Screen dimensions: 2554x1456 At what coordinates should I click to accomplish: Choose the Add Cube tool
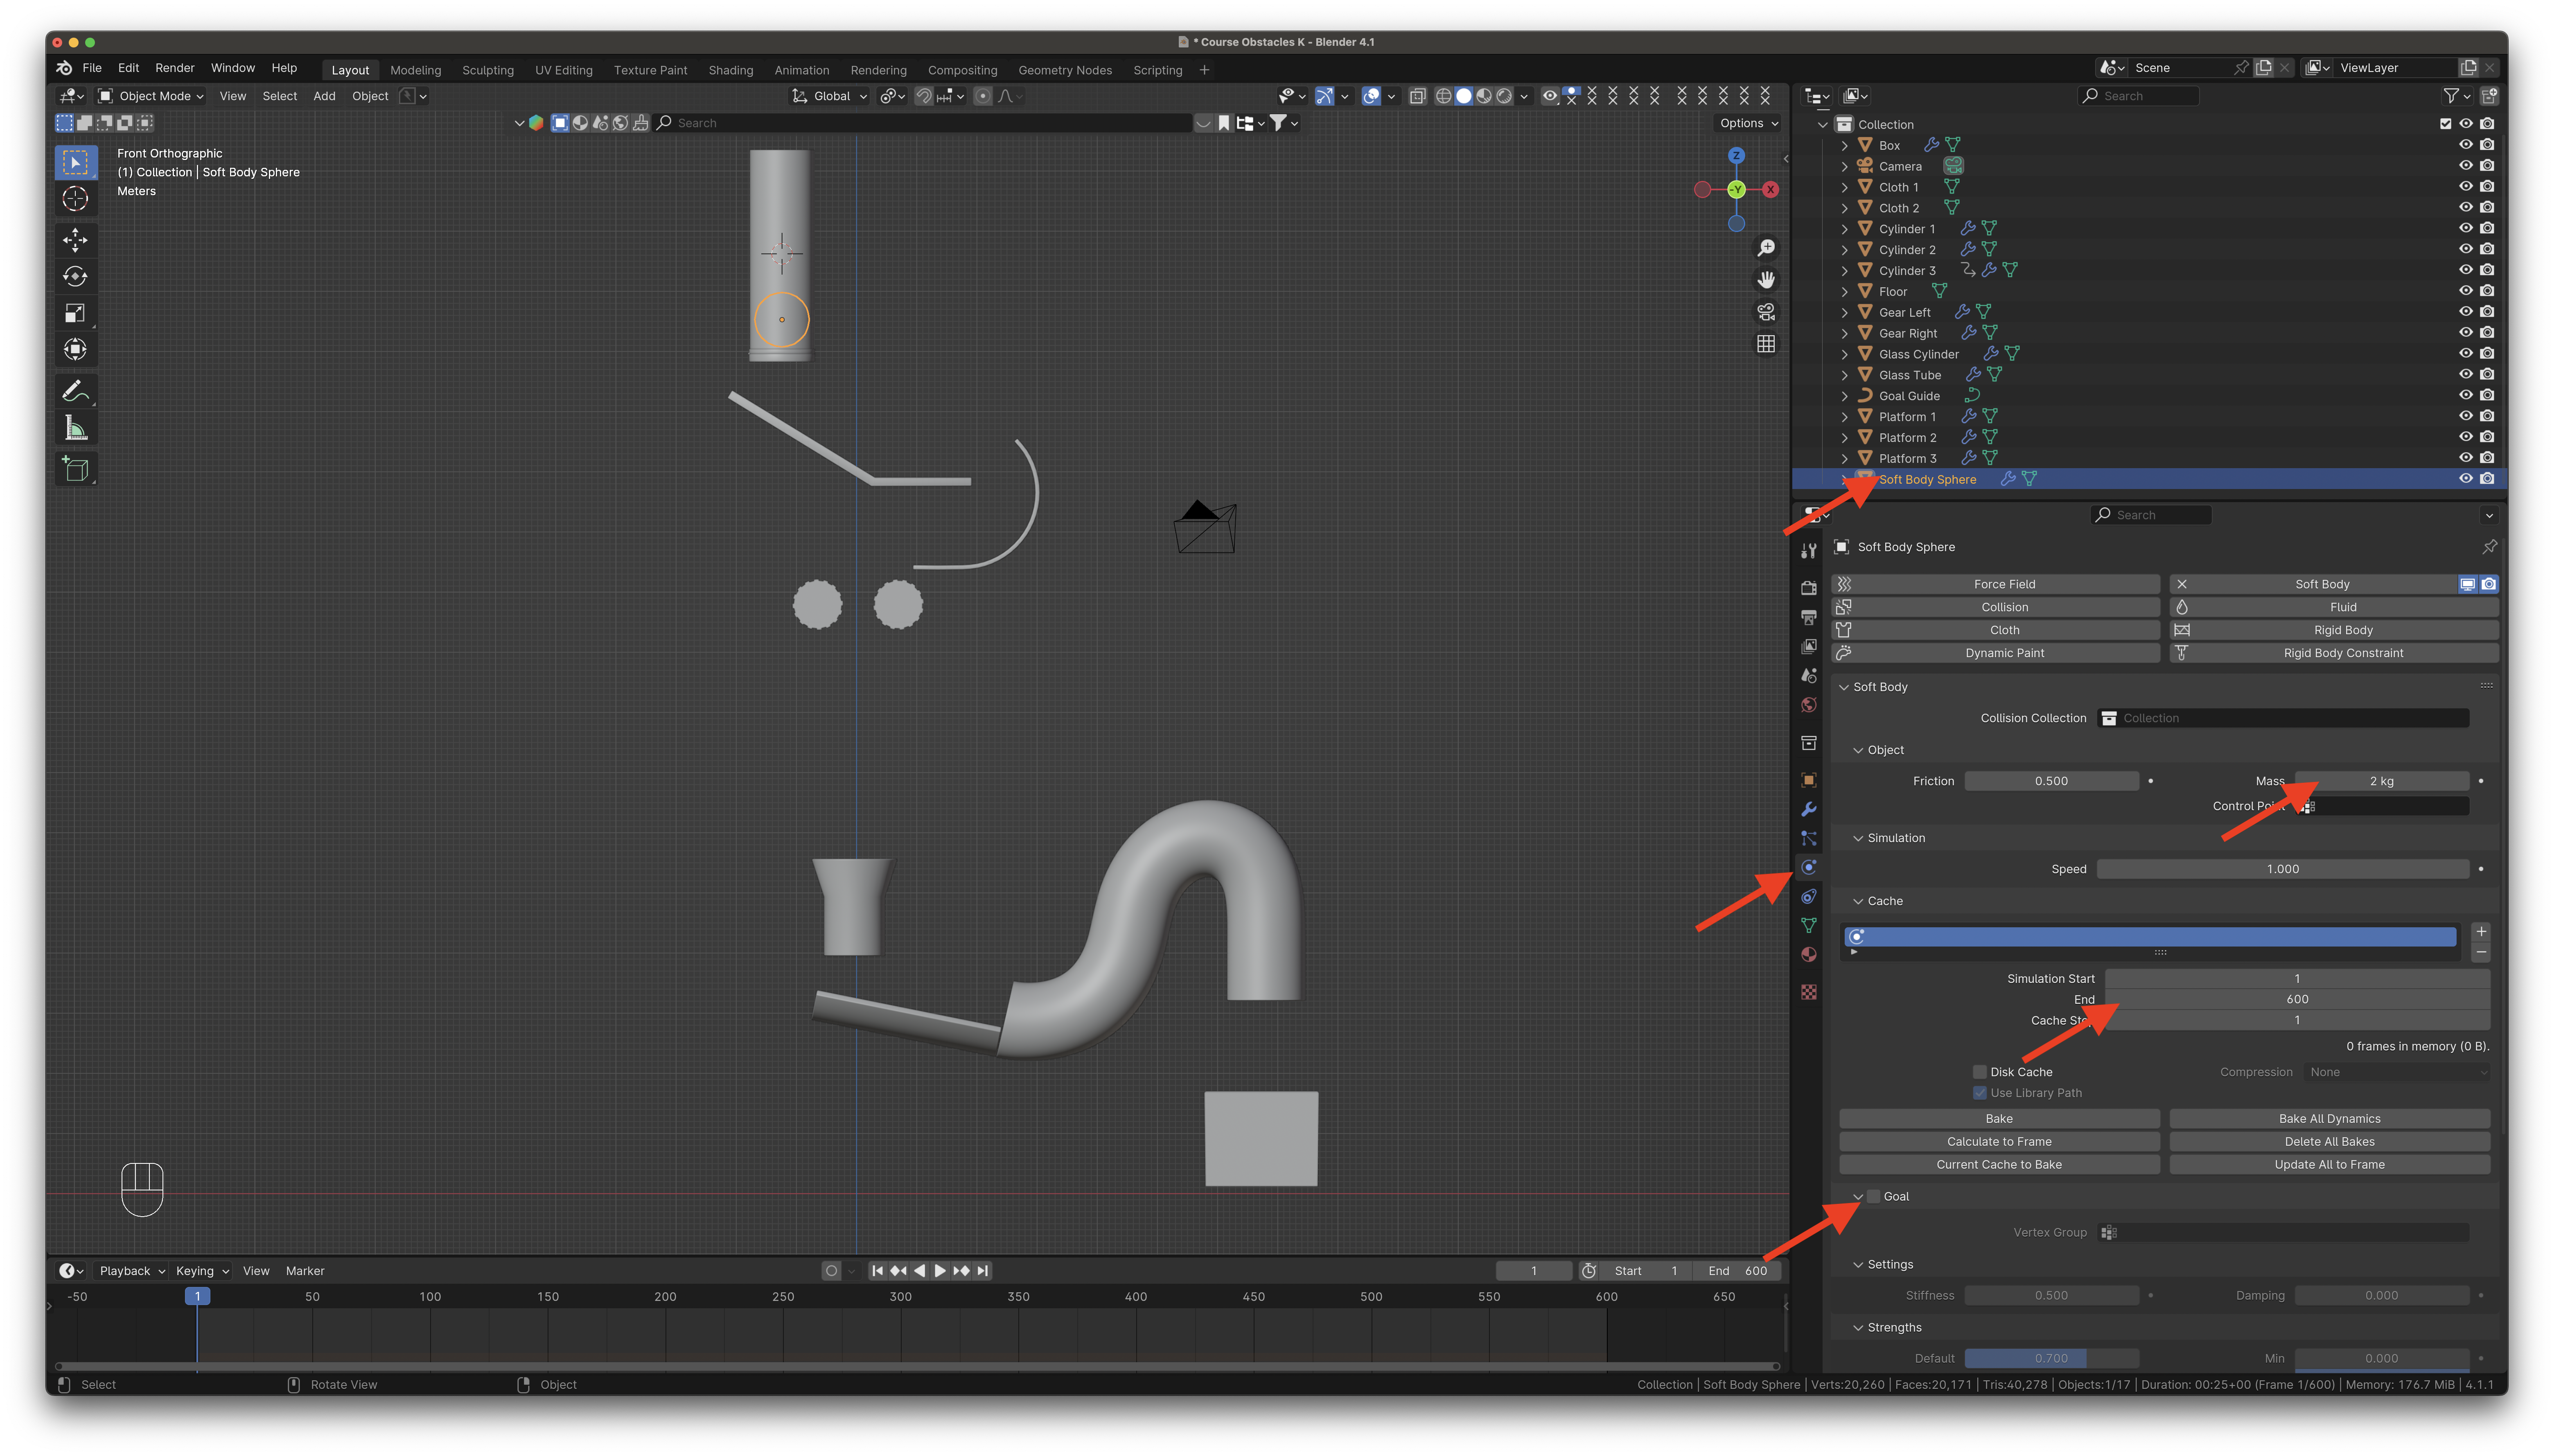pyautogui.click(x=75, y=469)
